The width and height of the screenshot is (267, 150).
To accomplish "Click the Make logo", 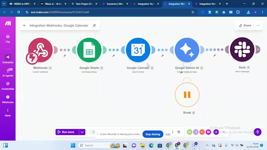I will click(8, 23).
